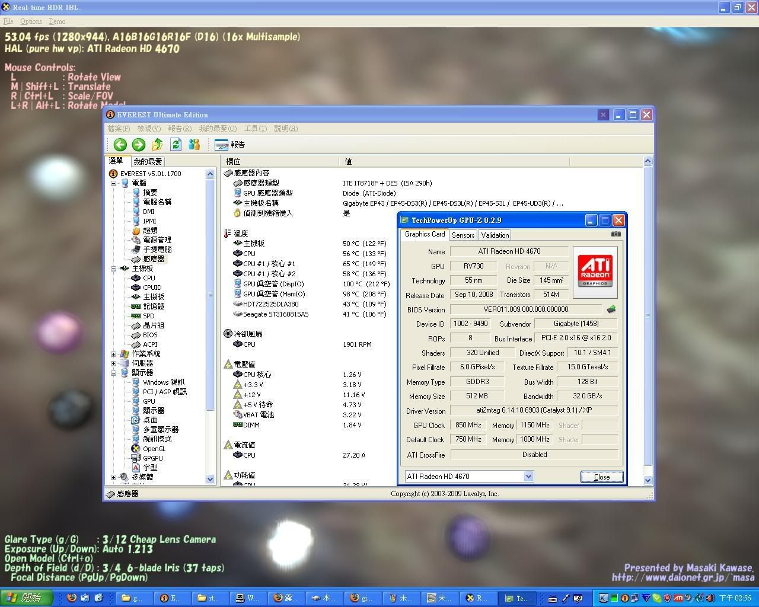Switch to the EVEREST taskbar button
Viewport: 759px width, 607px height.
pyautogui.click(x=173, y=598)
